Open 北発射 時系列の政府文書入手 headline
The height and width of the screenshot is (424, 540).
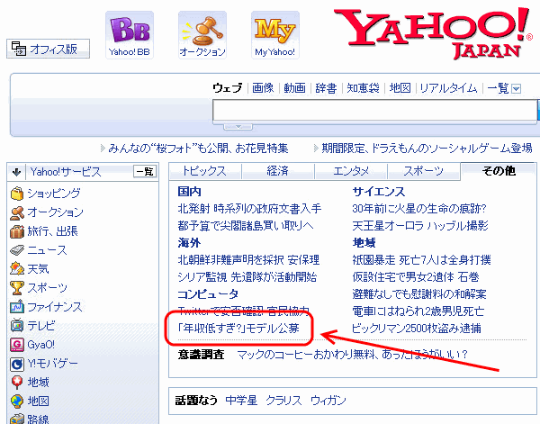coord(249,209)
